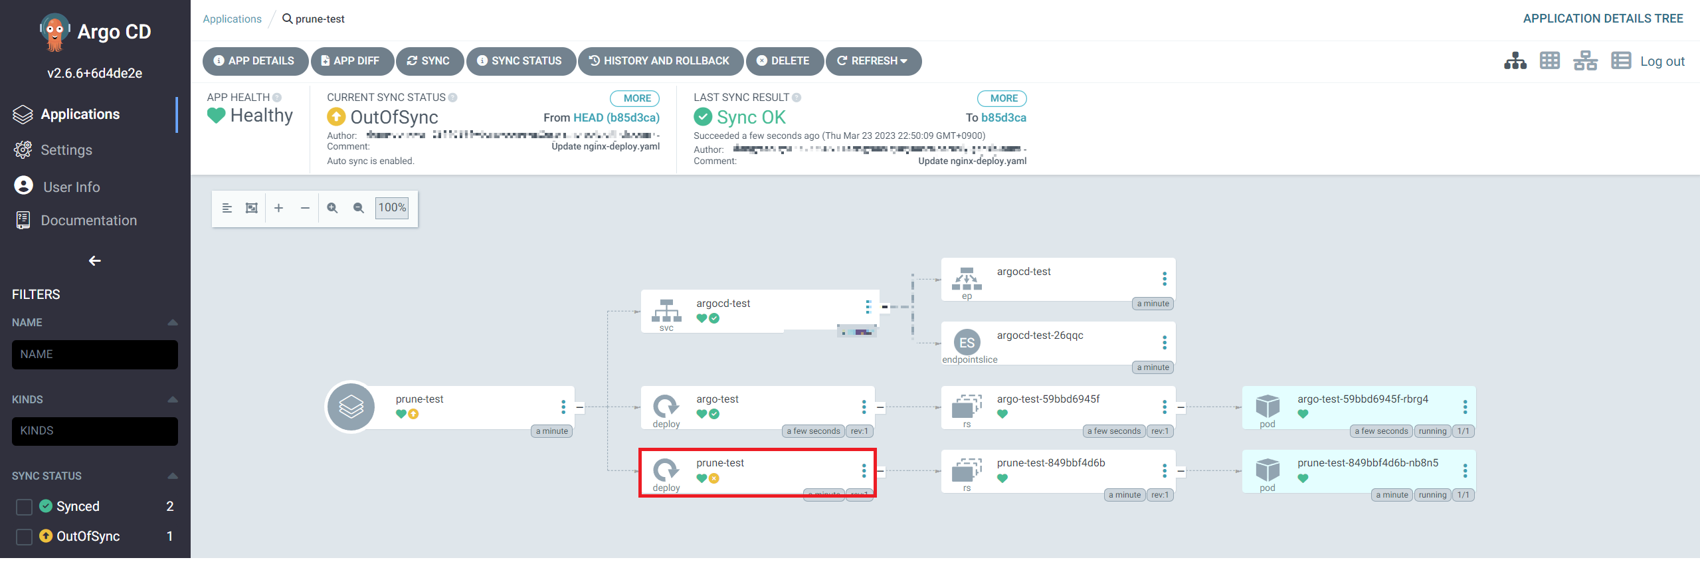Click the APP DIFF button
1700x574 pixels.
coord(351,61)
